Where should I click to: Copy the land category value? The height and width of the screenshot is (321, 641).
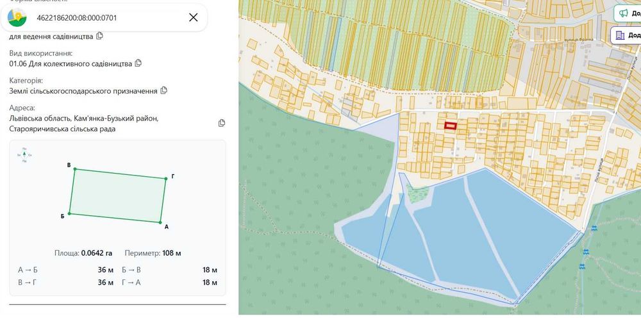[163, 90]
